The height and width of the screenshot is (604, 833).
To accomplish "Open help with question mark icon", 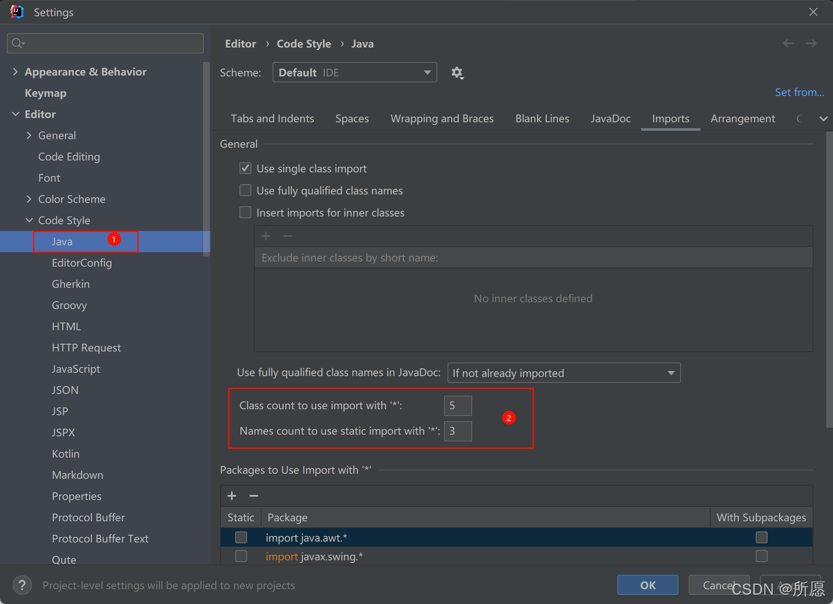I will (22, 585).
